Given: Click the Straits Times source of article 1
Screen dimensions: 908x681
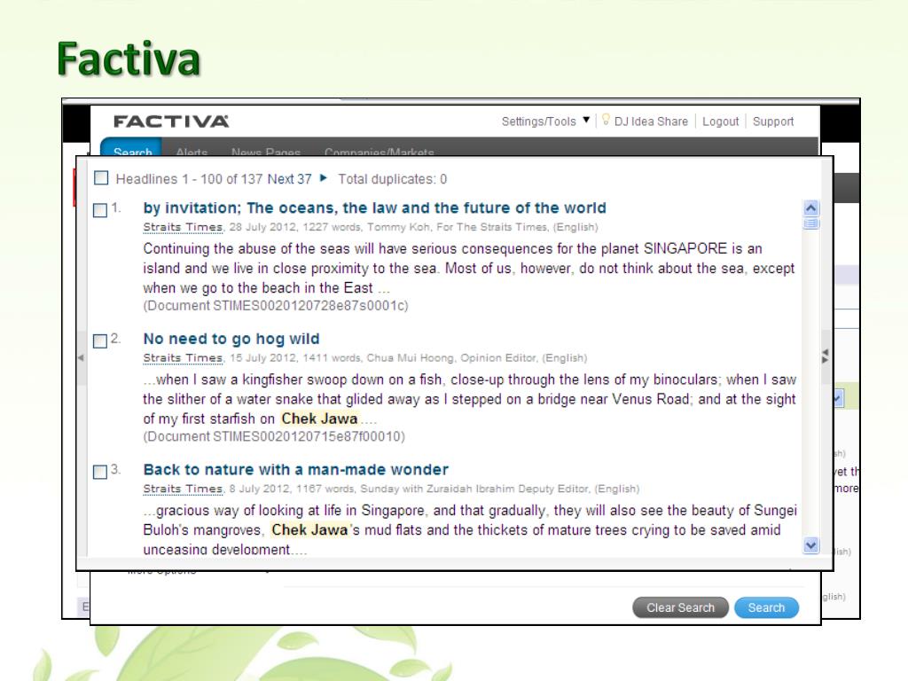Looking at the screenshot, I should (x=183, y=227).
